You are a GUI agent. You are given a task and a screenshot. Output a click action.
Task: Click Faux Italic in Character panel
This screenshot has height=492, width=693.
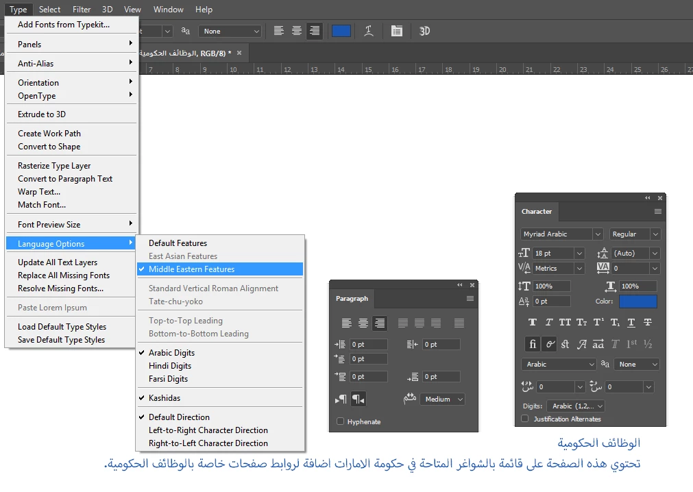coord(549,323)
